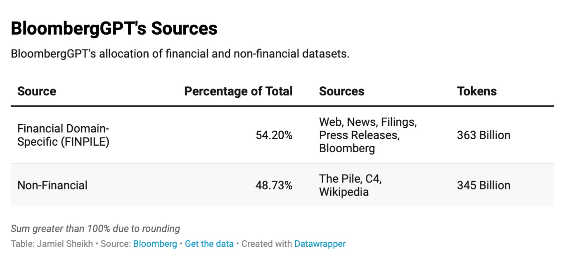Select the Non-Financial row label
Screen dimensions: 578x260
click(52, 185)
